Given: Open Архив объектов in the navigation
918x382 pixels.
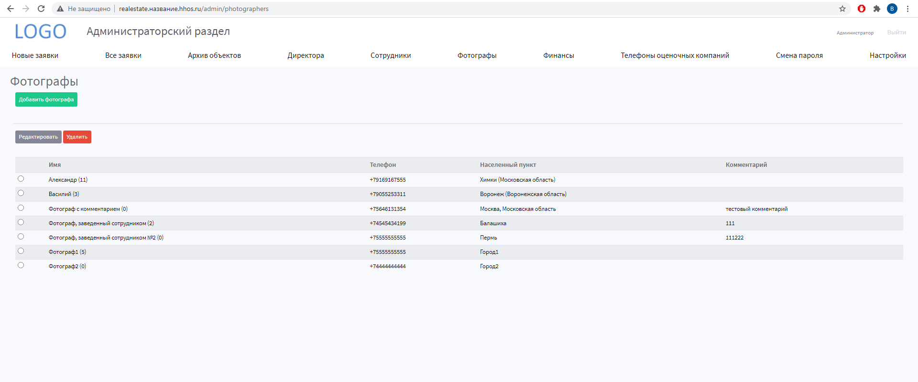Looking at the screenshot, I should (214, 55).
